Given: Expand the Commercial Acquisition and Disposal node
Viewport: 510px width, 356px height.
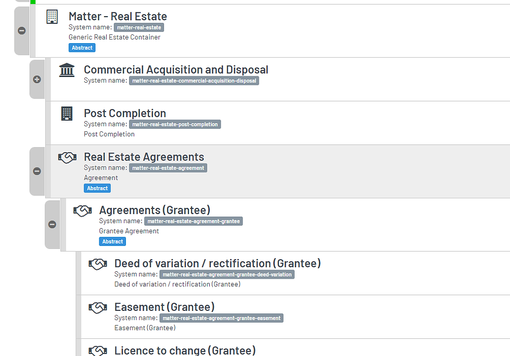Looking at the screenshot, I should point(36,80).
